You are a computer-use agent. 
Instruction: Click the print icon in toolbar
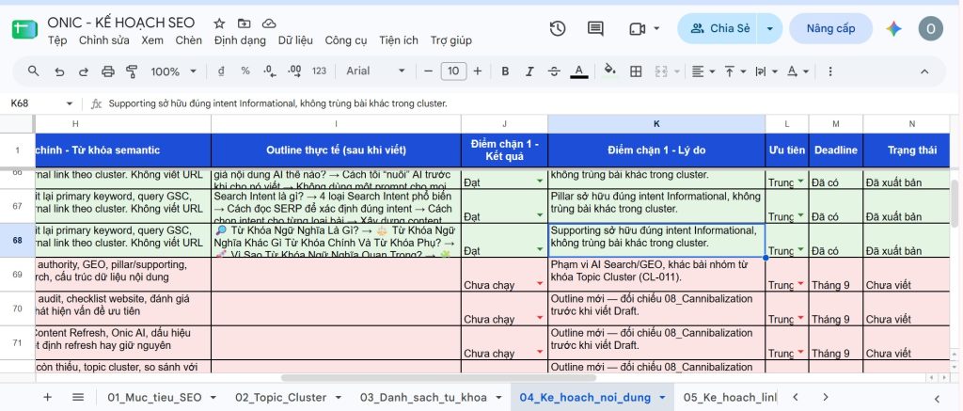107,71
